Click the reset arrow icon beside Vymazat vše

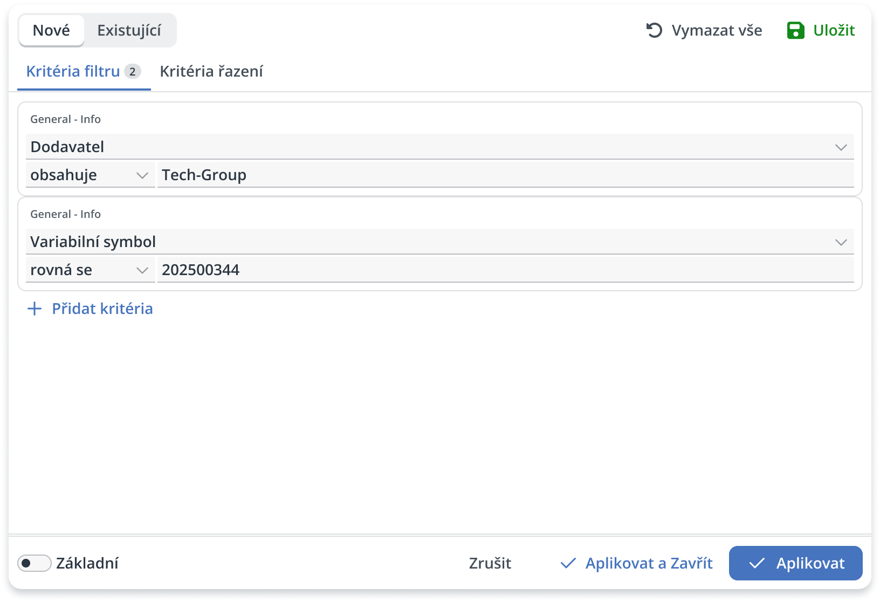pos(654,30)
